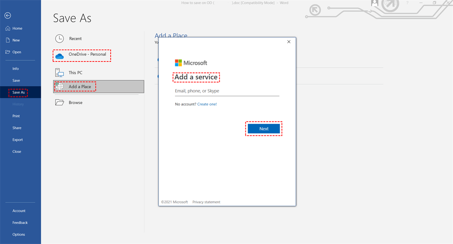Select the Recent save location
Screen dimensions: 453x244
coord(99,38)
